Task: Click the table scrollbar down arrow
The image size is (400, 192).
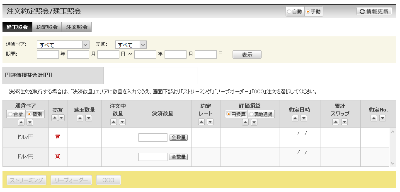Action: (x=393, y=164)
